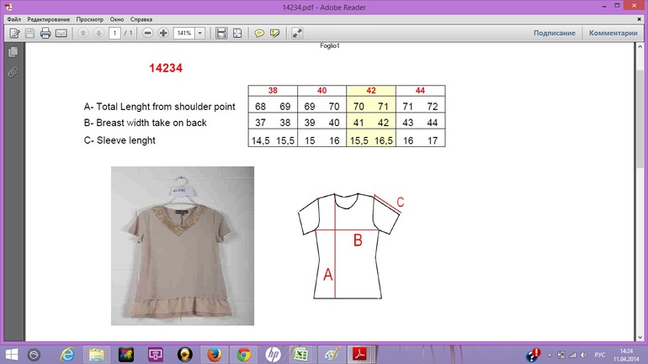This screenshot has width=648, height=364.
Task: Click the scrollbar down arrow
Action: pyautogui.click(x=640, y=337)
